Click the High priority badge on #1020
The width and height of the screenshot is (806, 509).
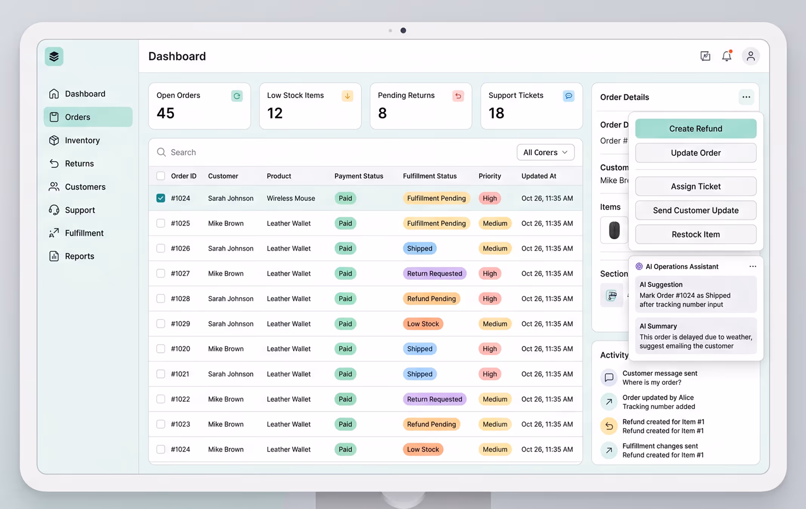coord(490,349)
